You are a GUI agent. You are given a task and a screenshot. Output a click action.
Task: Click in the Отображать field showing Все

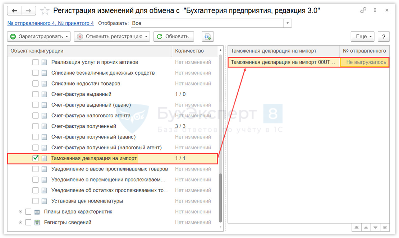pyautogui.click(x=207, y=23)
